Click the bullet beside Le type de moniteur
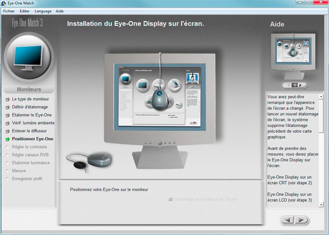 [7, 99]
